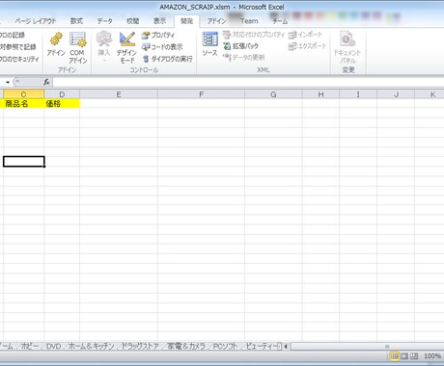The image size is (444, 366).
Task: Open the ページ レイアウト ribbon tab
Action: coord(36,21)
